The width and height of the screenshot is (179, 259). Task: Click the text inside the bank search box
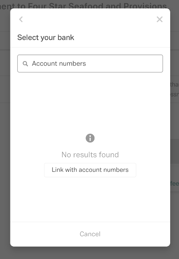tap(59, 64)
